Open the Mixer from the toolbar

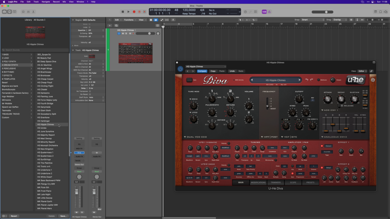(x=28, y=12)
